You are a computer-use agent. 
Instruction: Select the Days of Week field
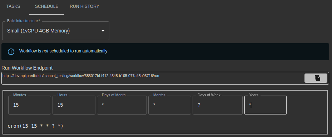pos(218,105)
